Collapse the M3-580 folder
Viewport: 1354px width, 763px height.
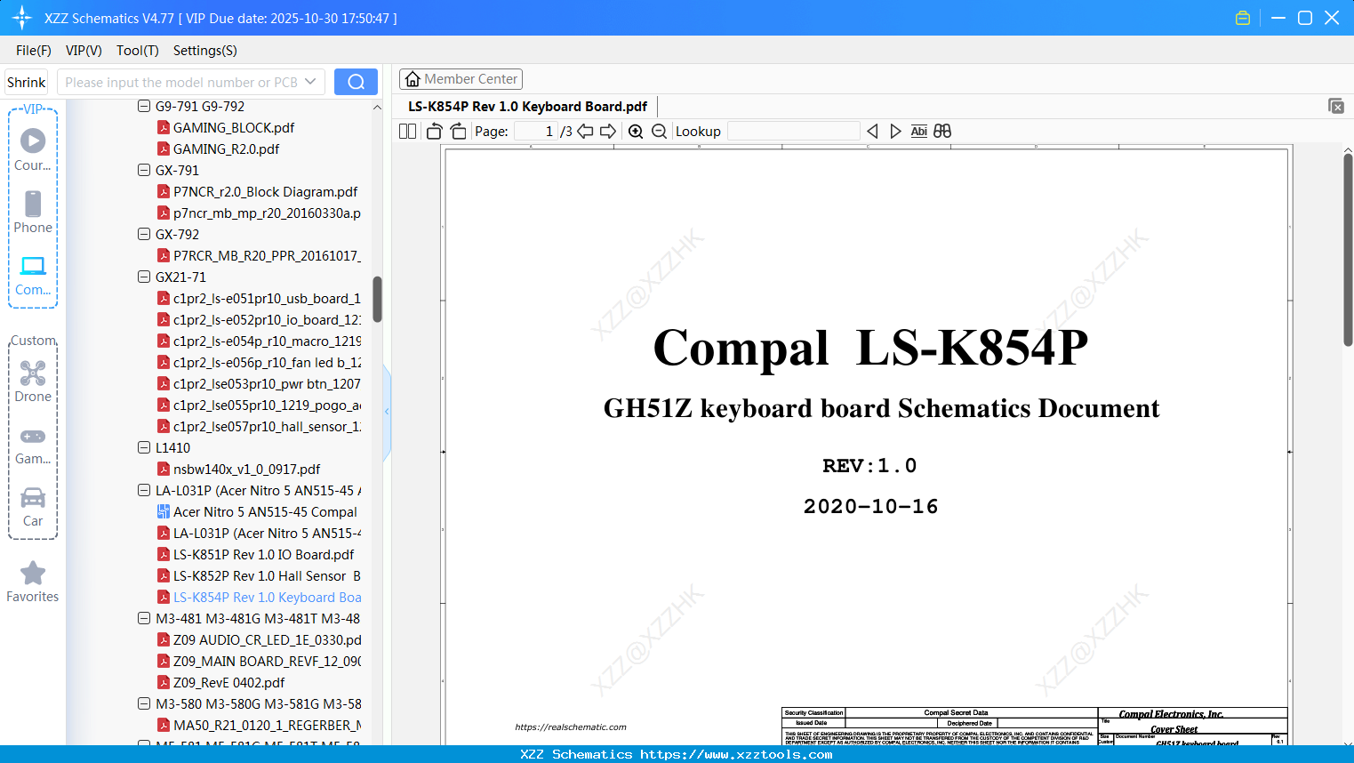point(144,703)
